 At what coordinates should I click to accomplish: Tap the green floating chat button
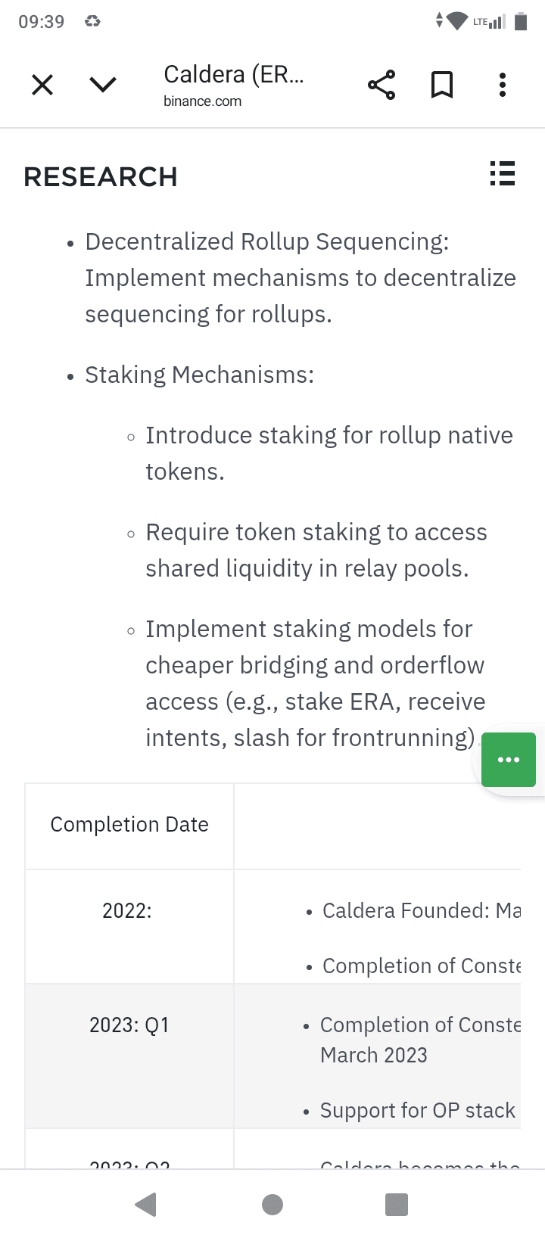point(509,760)
